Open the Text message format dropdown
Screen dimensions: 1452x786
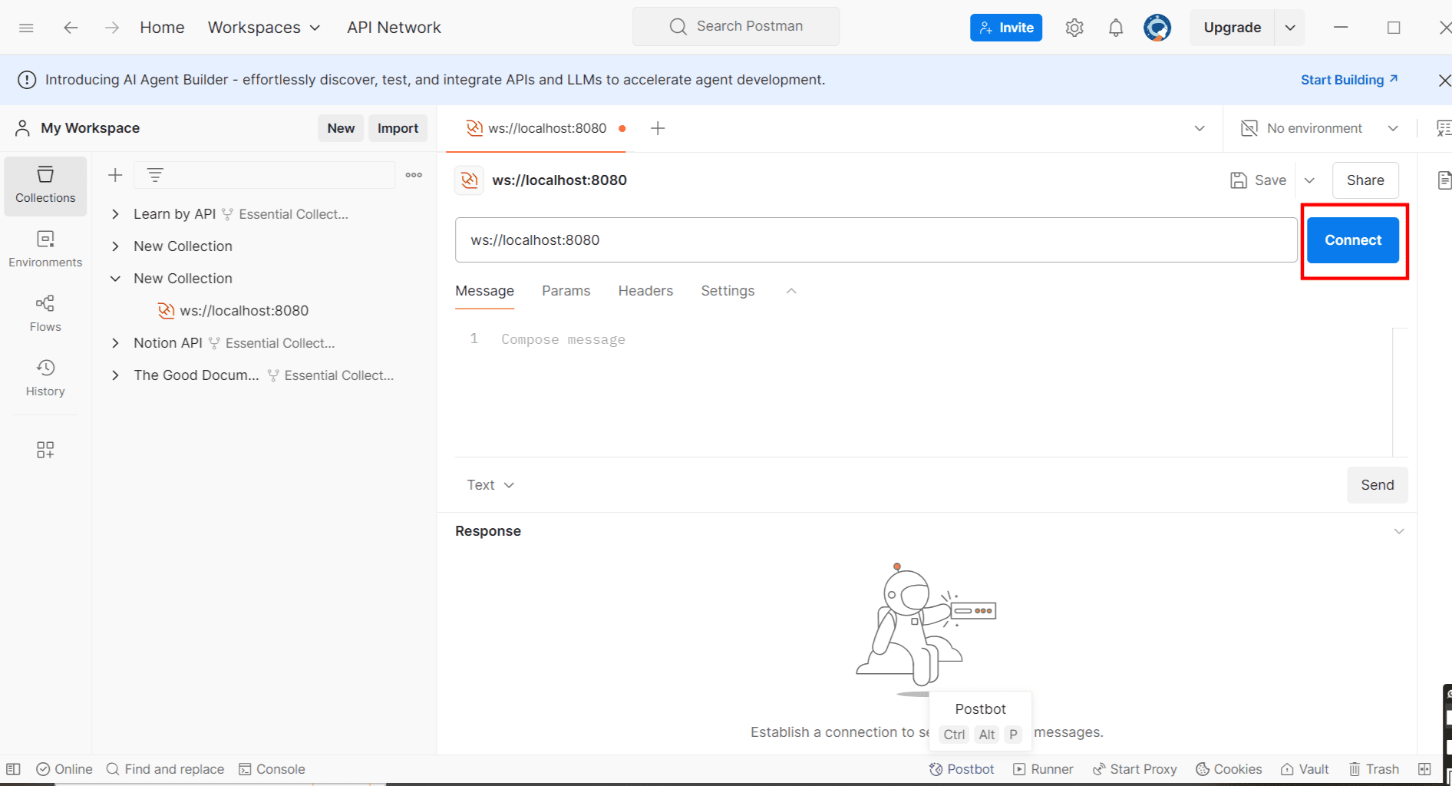pyautogui.click(x=490, y=484)
